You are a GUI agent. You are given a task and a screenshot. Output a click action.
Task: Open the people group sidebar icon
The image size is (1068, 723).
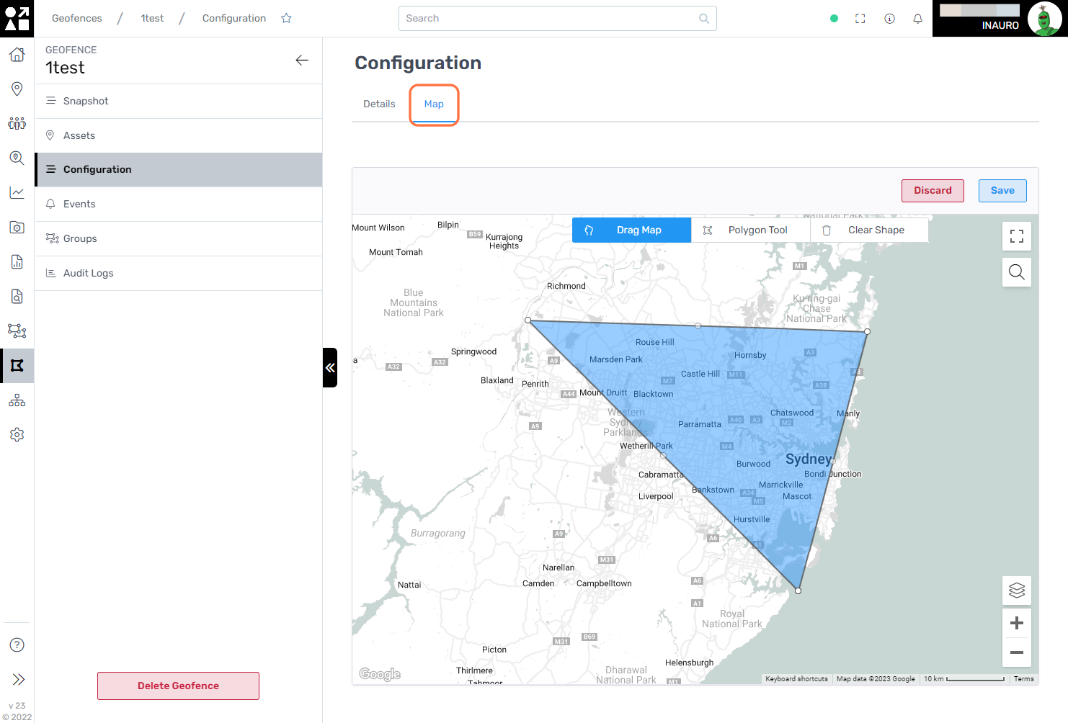17,123
